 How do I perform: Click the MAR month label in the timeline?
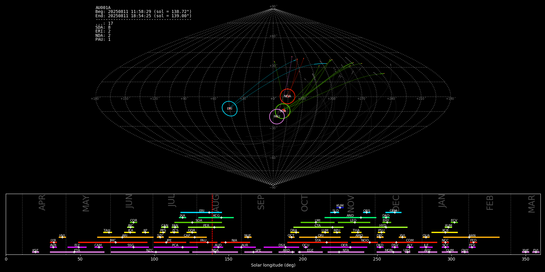click(532, 204)
